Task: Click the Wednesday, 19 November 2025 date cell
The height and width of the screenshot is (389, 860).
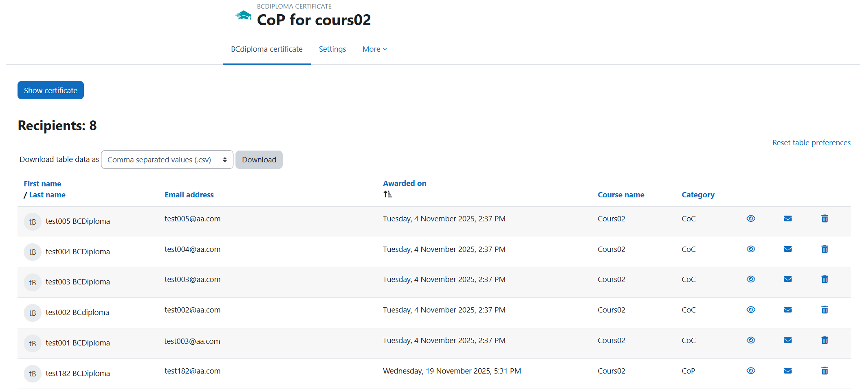Action: pyautogui.click(x=452, y=371)
